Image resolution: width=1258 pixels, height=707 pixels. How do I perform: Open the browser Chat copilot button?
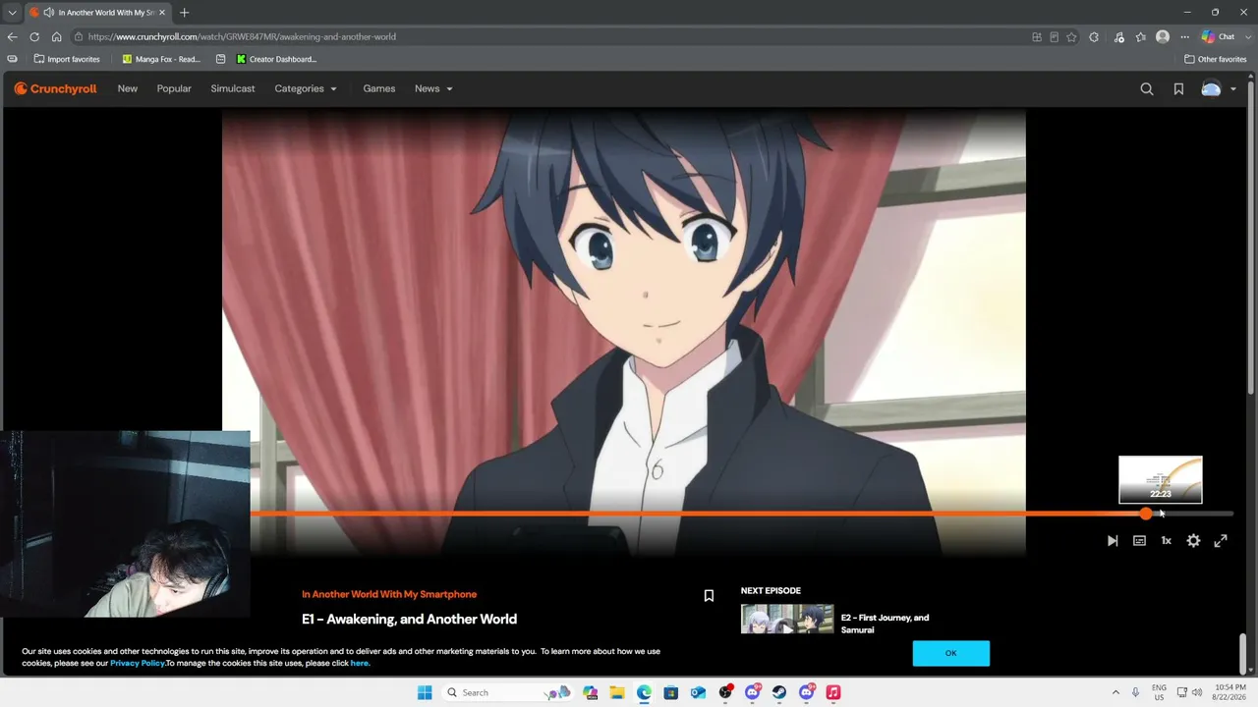tap(1218, 36)
